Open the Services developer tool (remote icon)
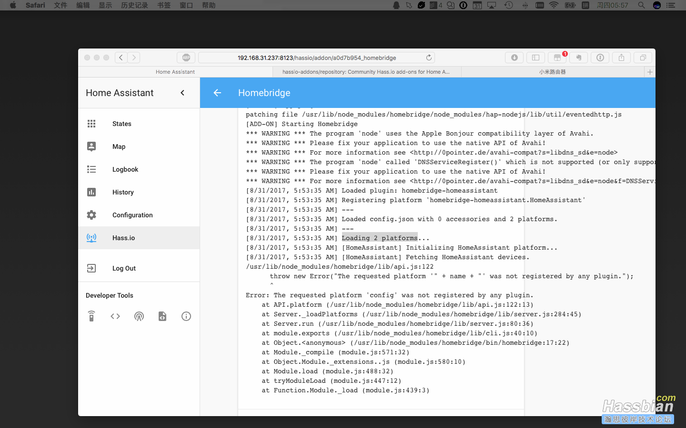Image resolution: width=686 pixels, height=428 pixels. [91, 316]
